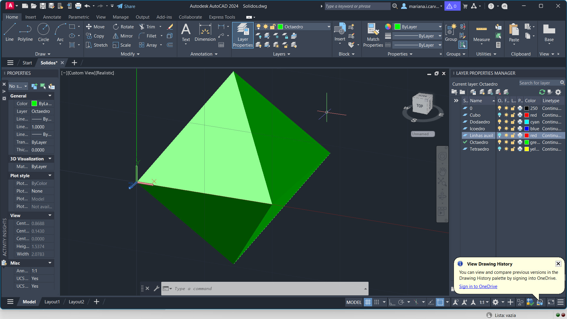The height and width of the screenshot is (319, 567).
Task: Open Layer Properties palette button
Action: [243, 35]
